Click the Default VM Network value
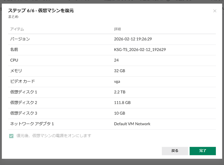 pos(132,124)
